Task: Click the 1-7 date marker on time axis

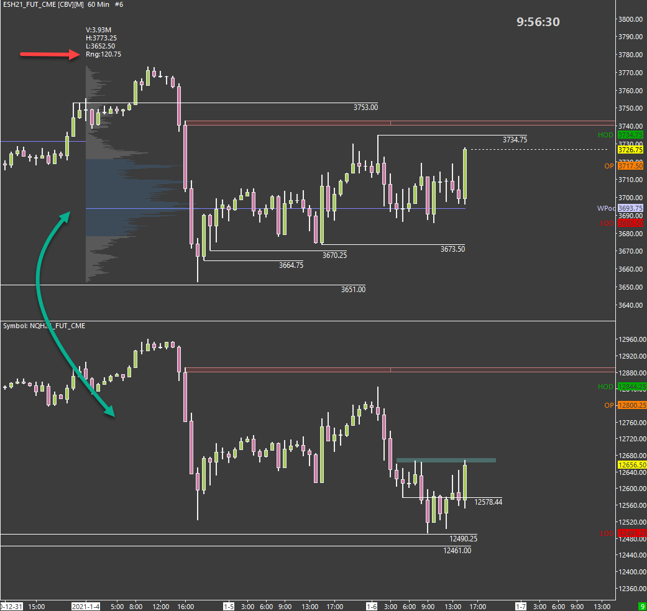Action: click(521, 607)
